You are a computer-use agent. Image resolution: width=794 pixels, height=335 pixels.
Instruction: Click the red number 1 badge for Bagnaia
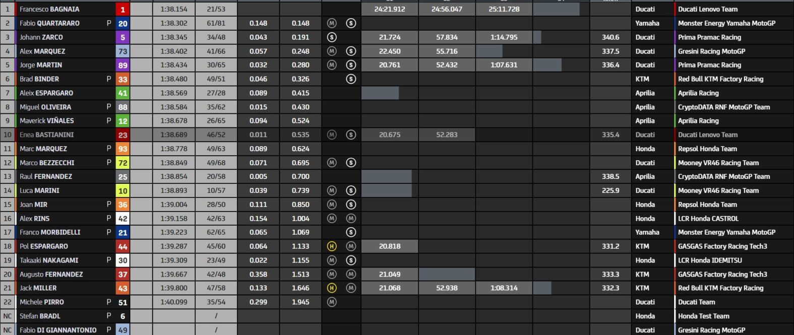coord(123,9)
